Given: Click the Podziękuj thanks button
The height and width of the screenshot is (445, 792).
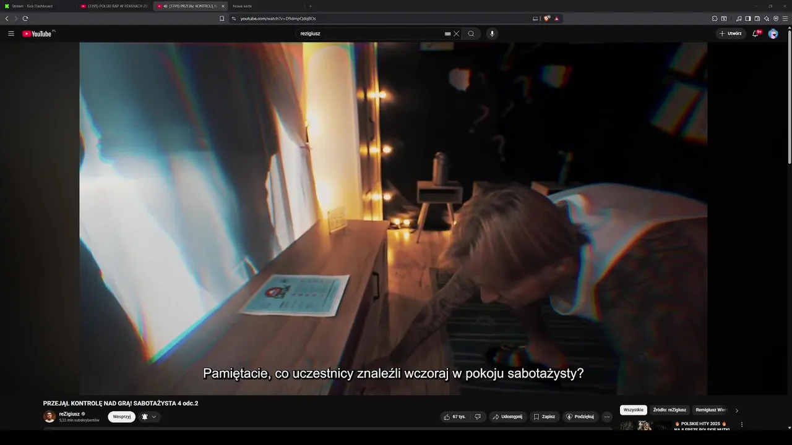Looking at the screenshot, I should [x=580, y=417].
